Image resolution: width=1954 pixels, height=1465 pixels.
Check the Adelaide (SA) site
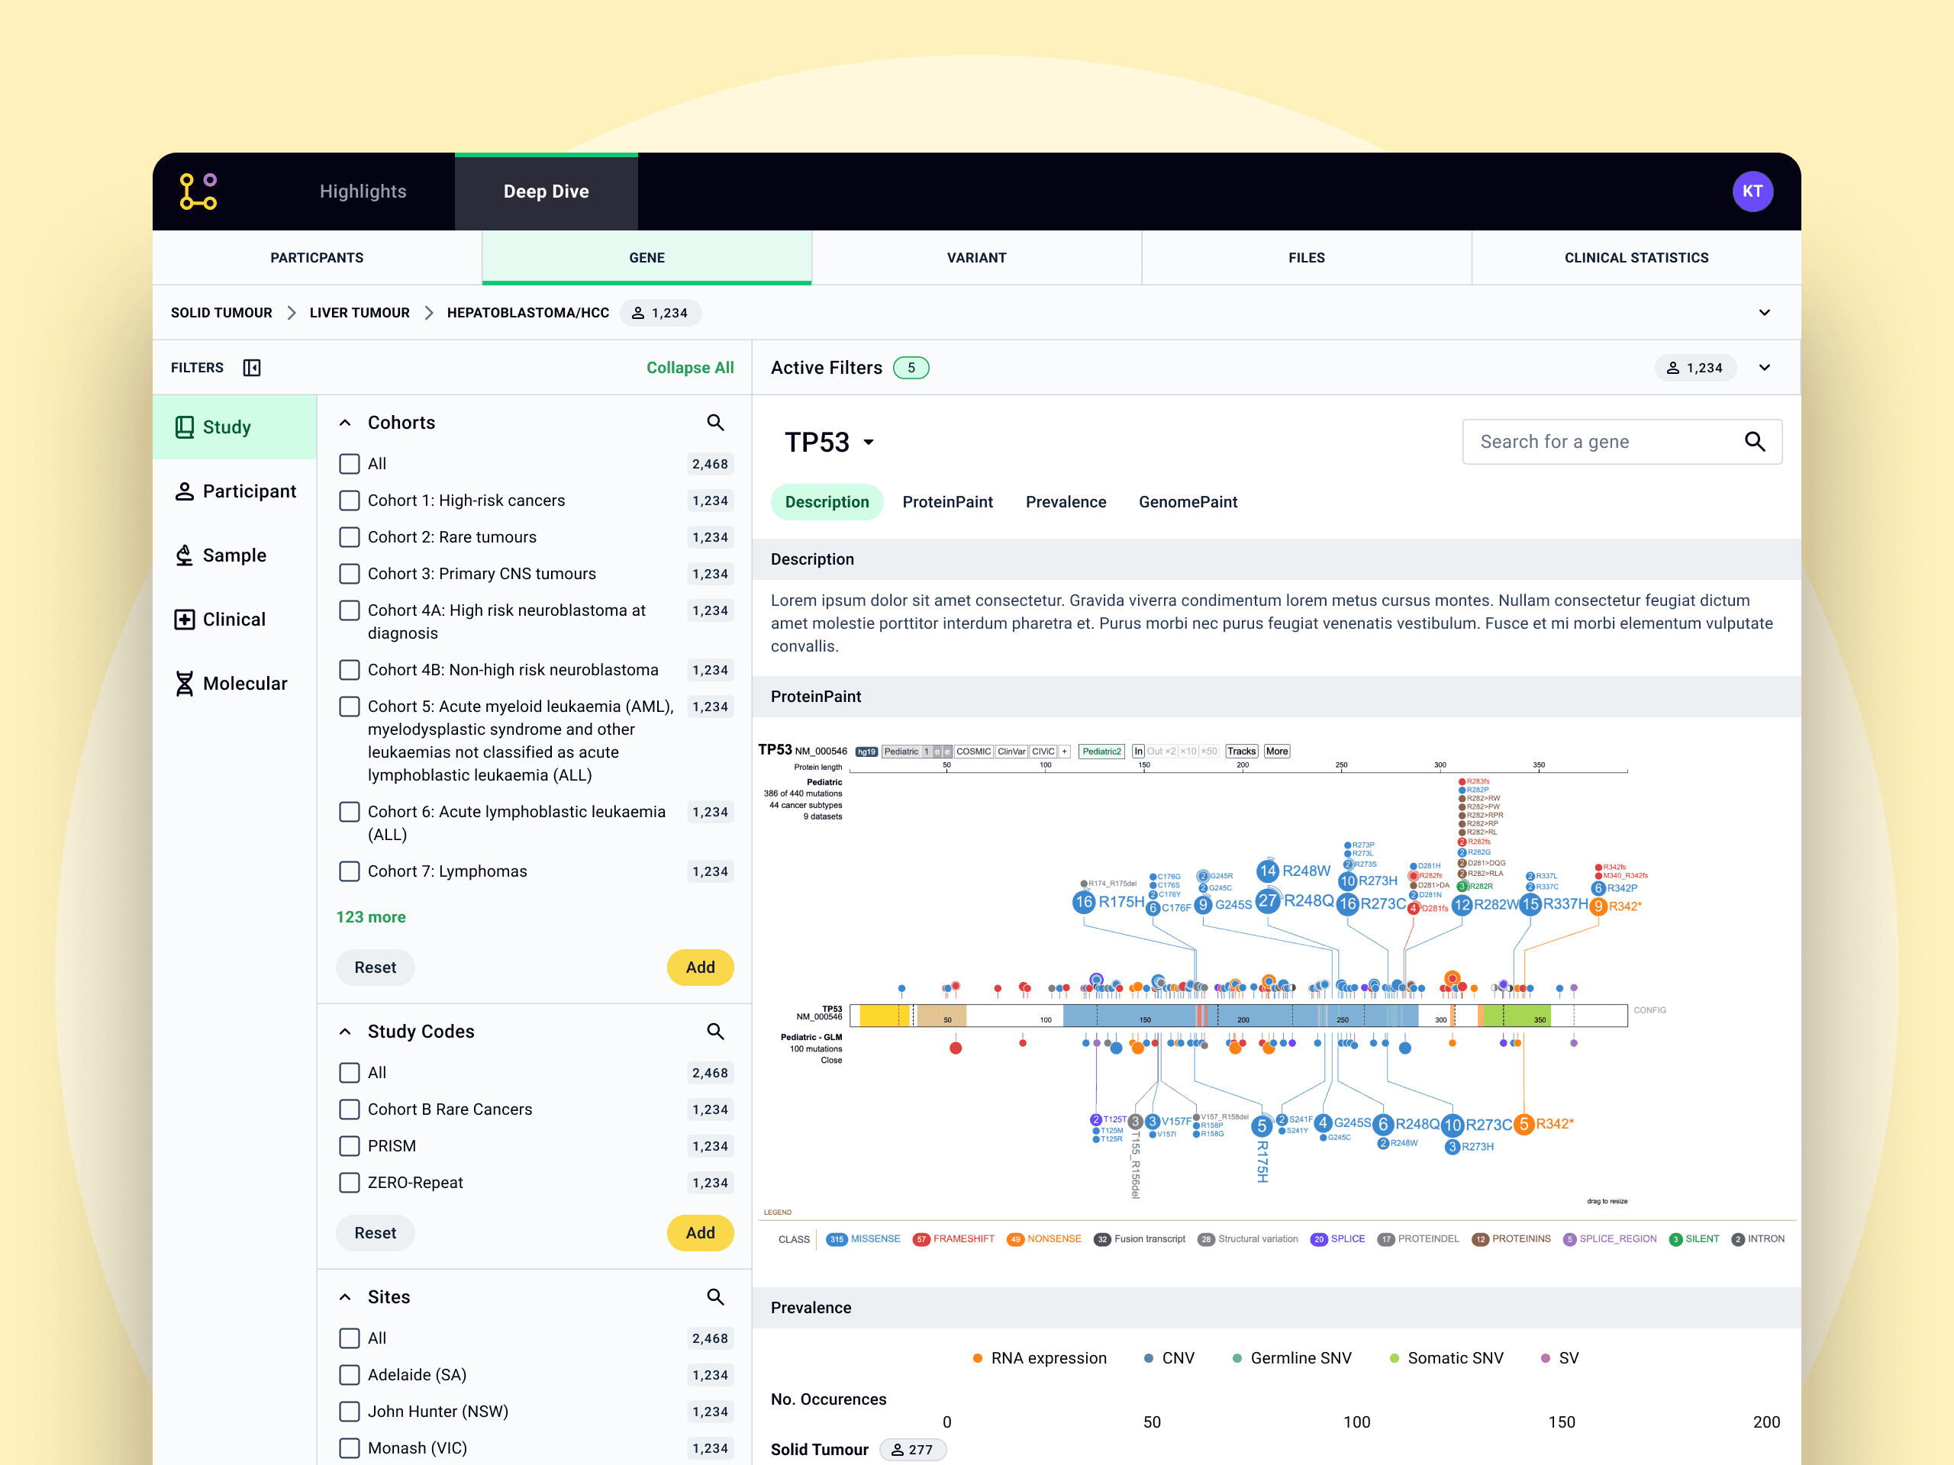(x=350, y=1375)
